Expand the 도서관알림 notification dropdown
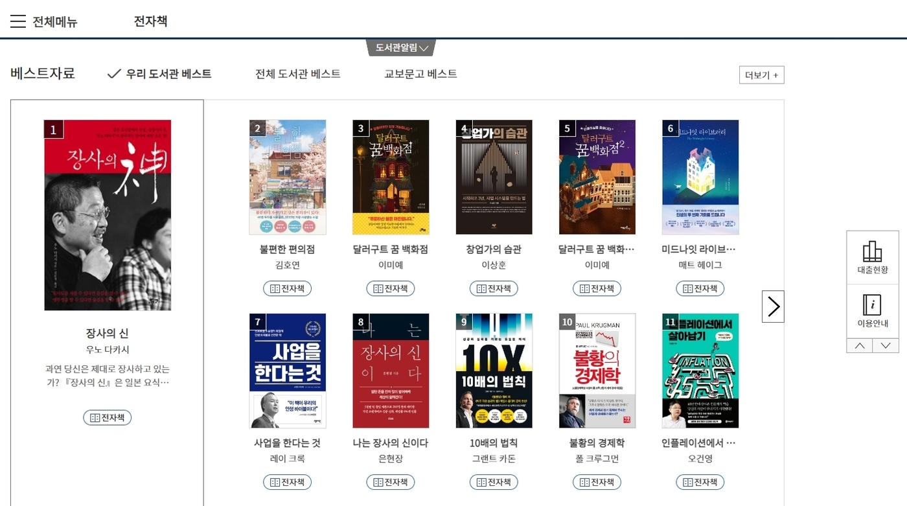 (402, 47)
